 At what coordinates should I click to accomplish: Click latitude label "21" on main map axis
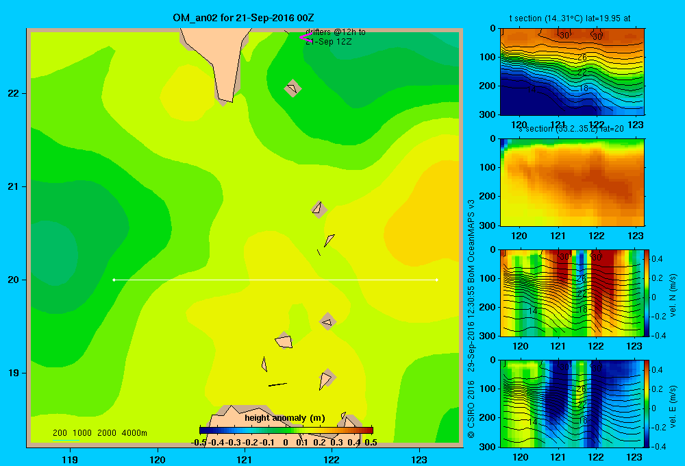[x=14, y=186]
